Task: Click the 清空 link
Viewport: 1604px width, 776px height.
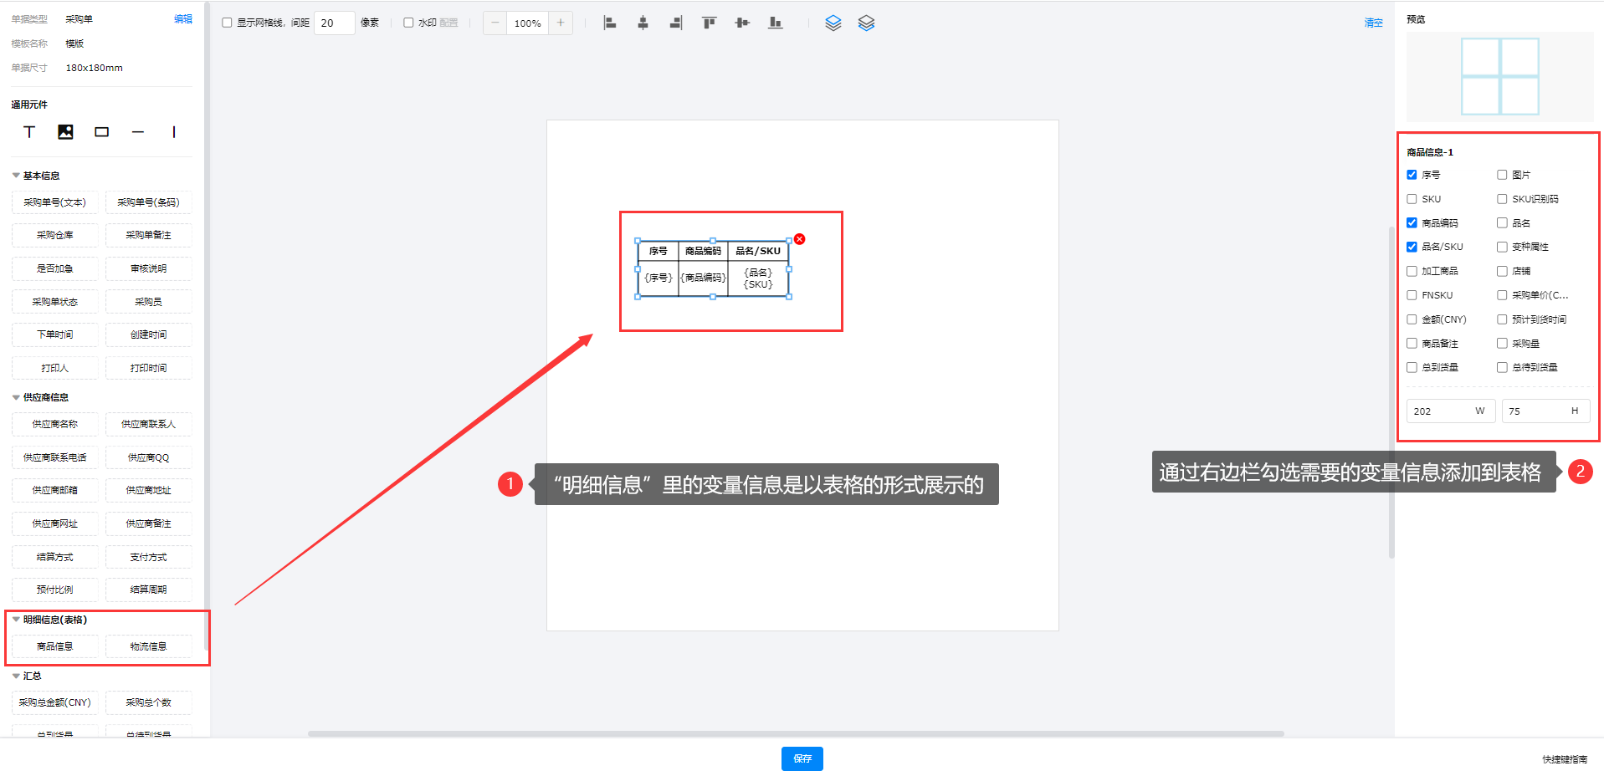Action: (x=1373, y=23)
